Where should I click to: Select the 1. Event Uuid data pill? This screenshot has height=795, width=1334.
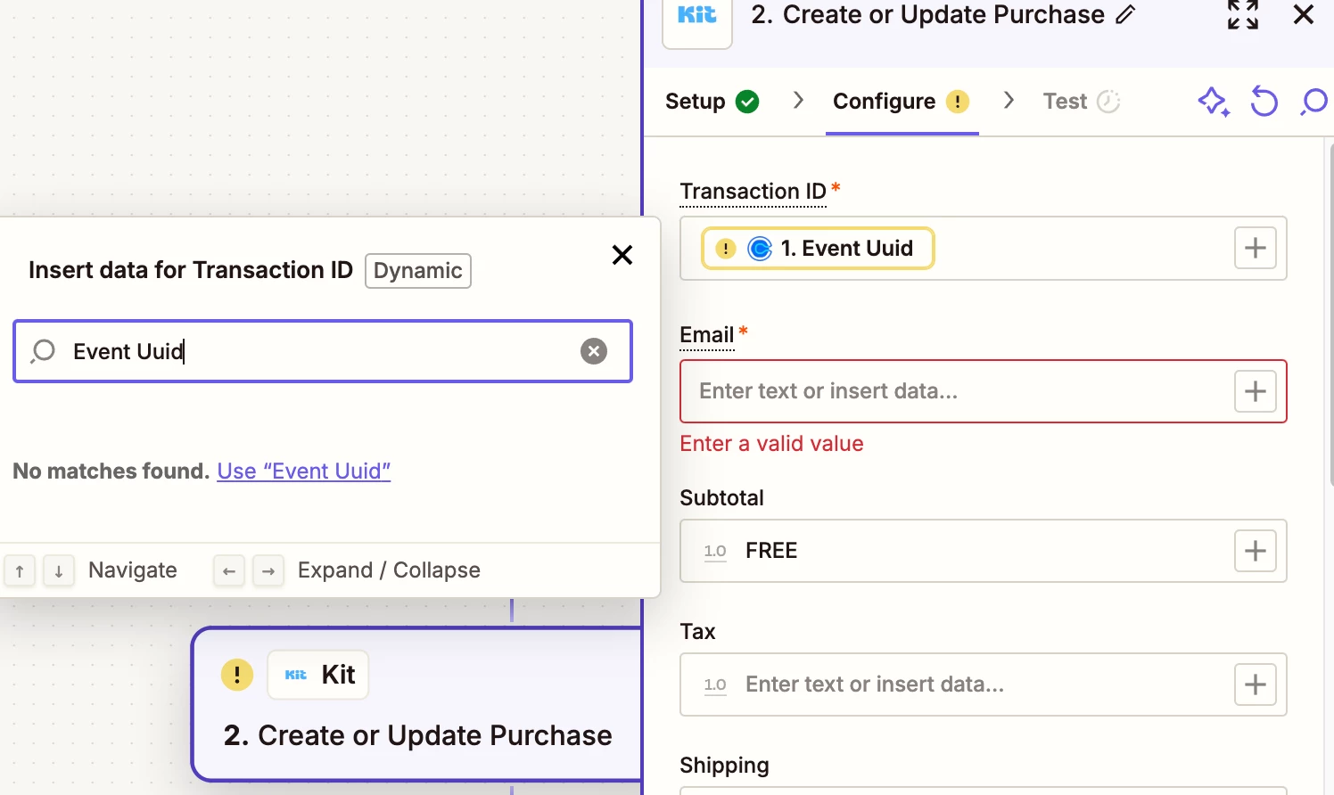point(818,248)
